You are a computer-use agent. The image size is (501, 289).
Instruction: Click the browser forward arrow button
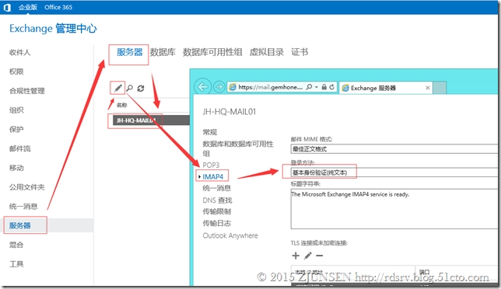click(219, 87)
